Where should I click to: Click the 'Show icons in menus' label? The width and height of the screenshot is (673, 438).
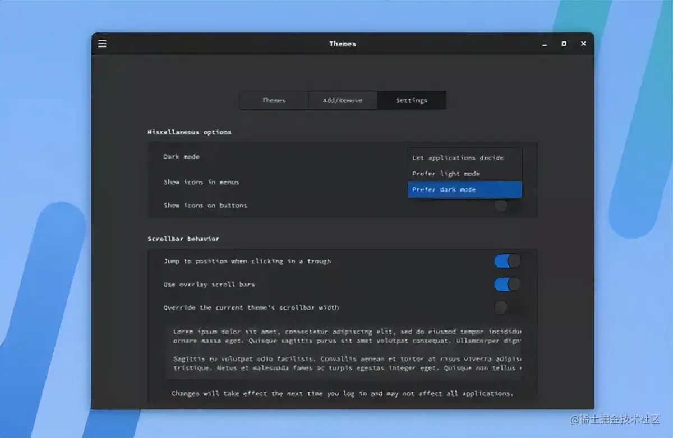click(x=201, y=182)
